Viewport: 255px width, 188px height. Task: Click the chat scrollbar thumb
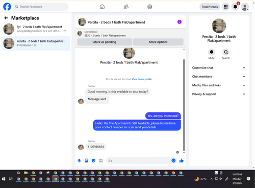click(184, 105)
